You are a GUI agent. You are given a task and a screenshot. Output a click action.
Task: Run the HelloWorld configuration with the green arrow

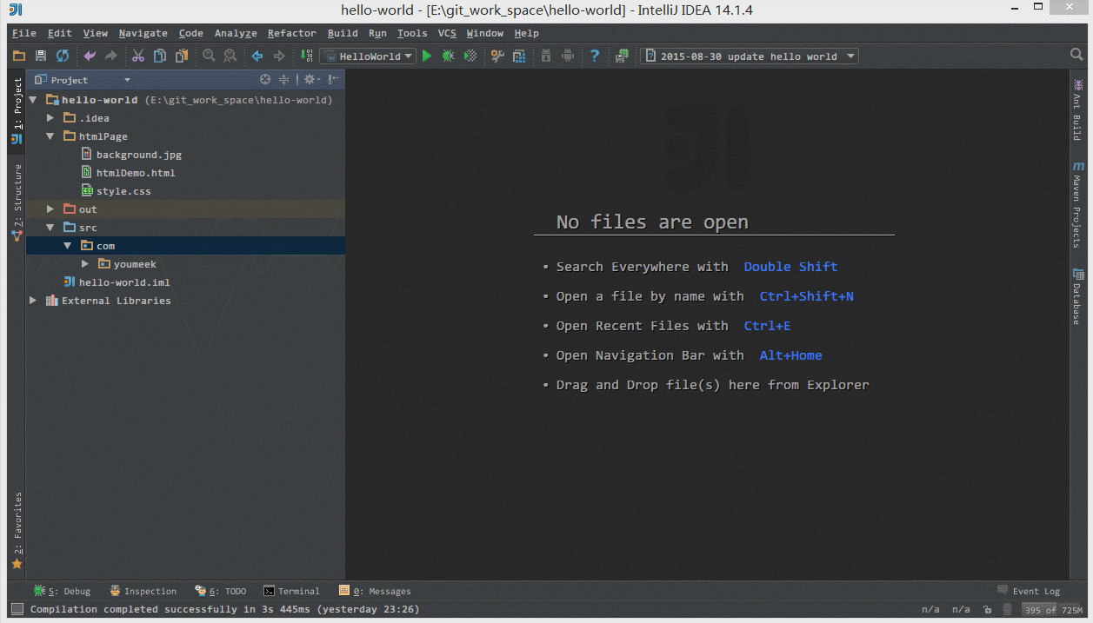pos(426,56)
